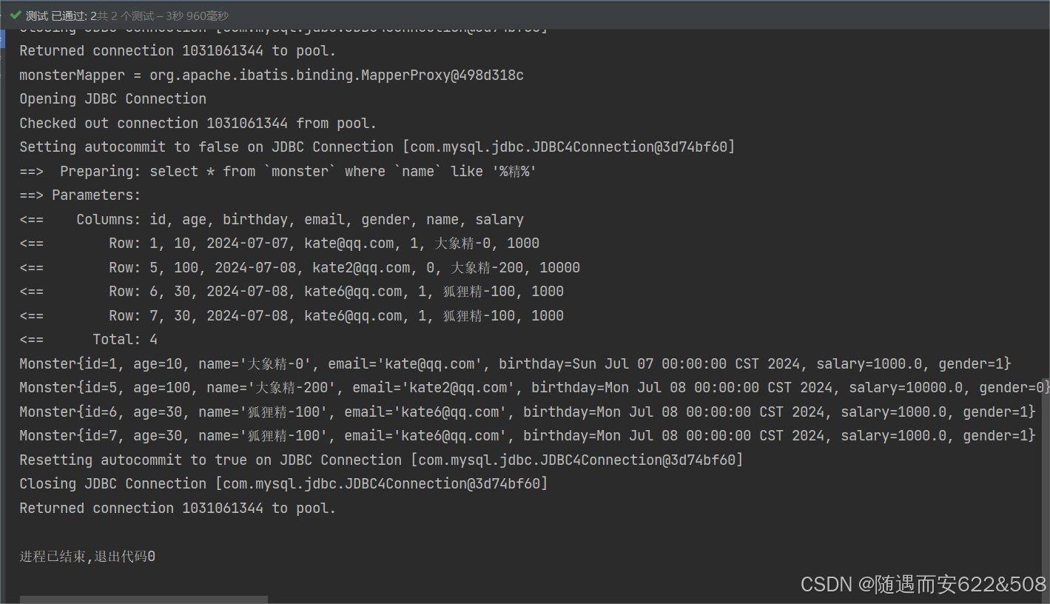Click the Resetting autocommit to true line
This screenshot has width=1050, height=604.
click(x=381, y=460)
